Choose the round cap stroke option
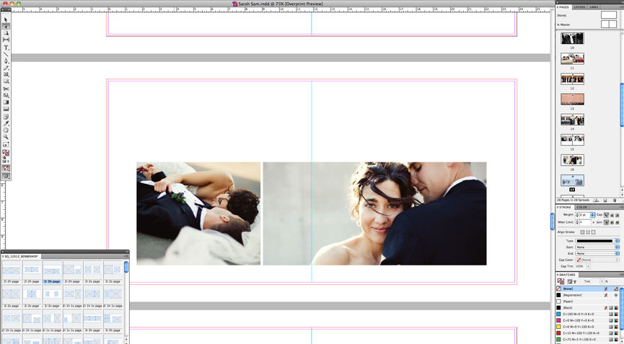624x344 pixels. [612, 215]
